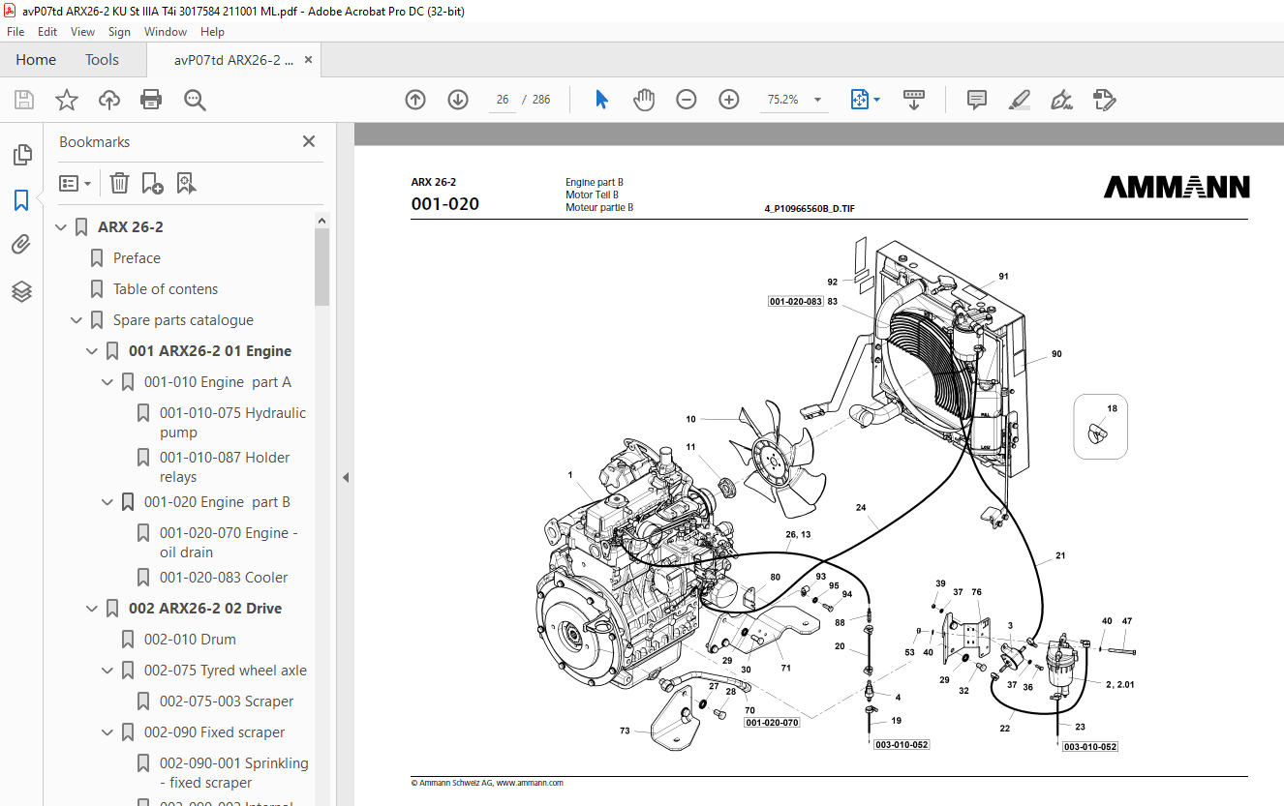Add a comment with the note icon
Viewport: 1284px width, 806px height.
976,100
